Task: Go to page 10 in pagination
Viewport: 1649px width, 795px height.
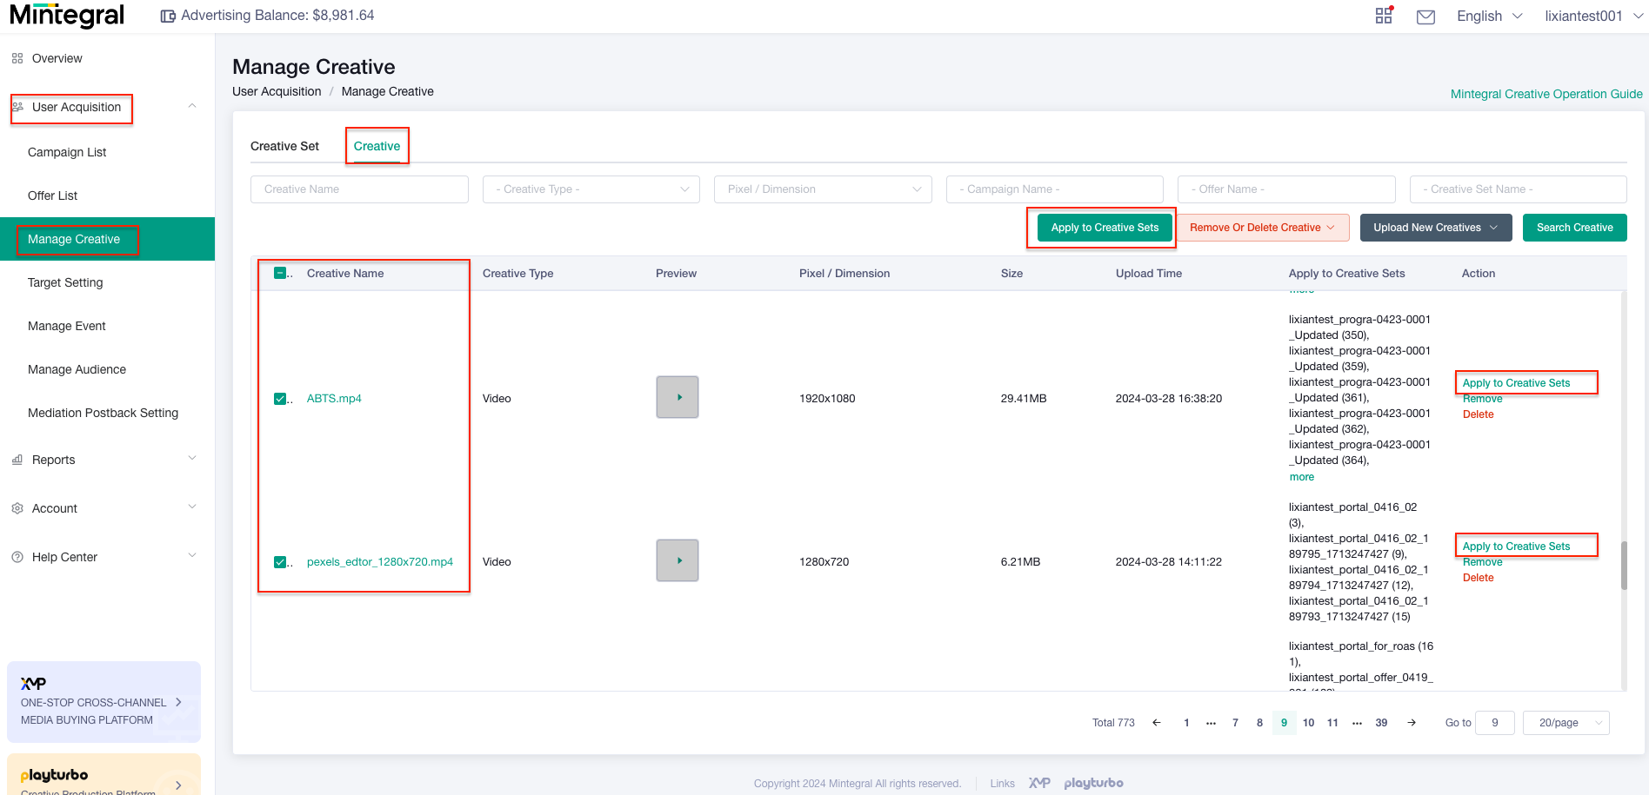Action: [1308, 723]
